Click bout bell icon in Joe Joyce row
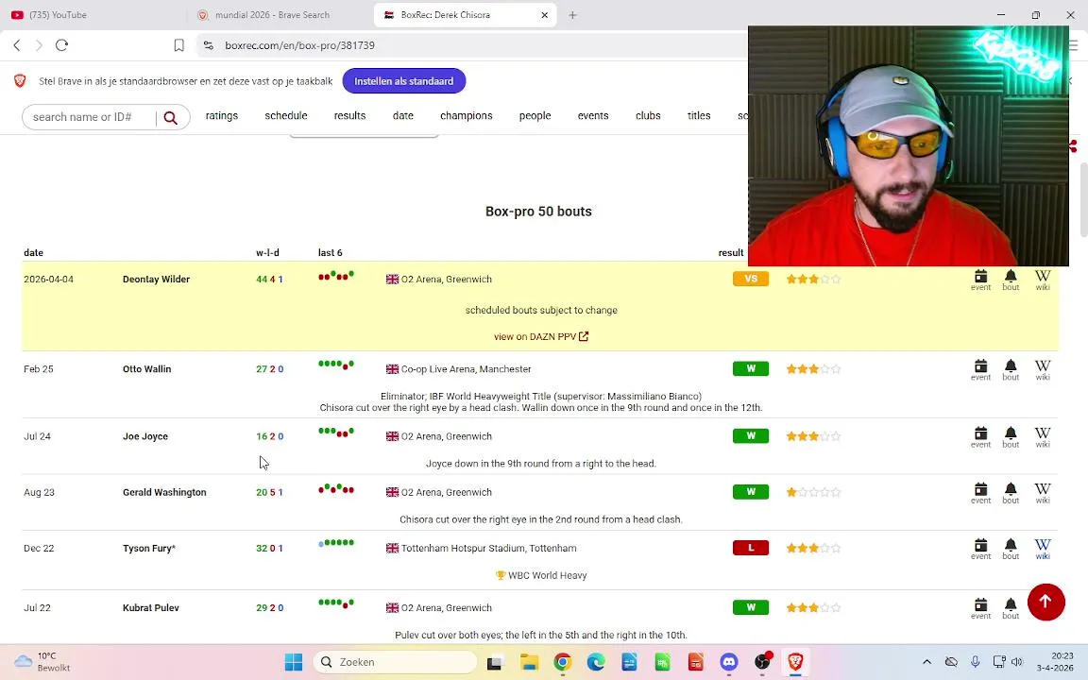Viewport: 1088px width, 680px height. coord(1011,438)
